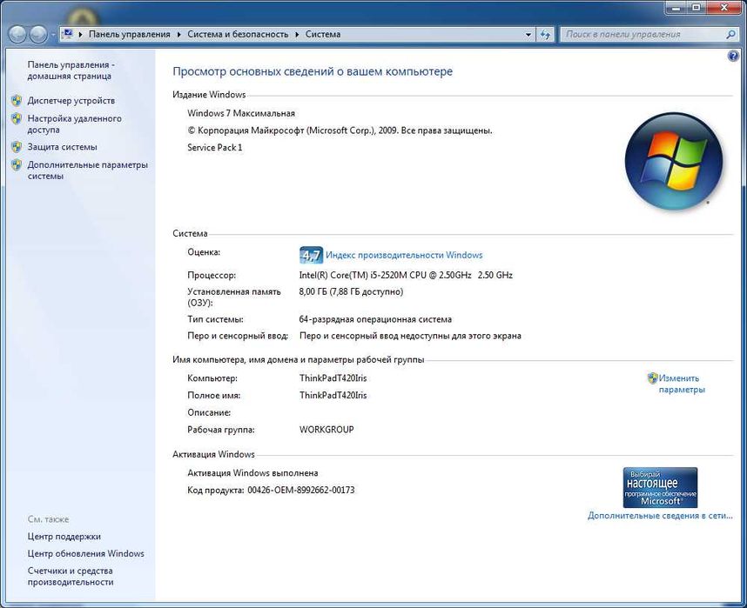The width and height of the screenshot is (747, 608).
Task: Click the Control Panel icon in address bar
Action: click(68, 34)
